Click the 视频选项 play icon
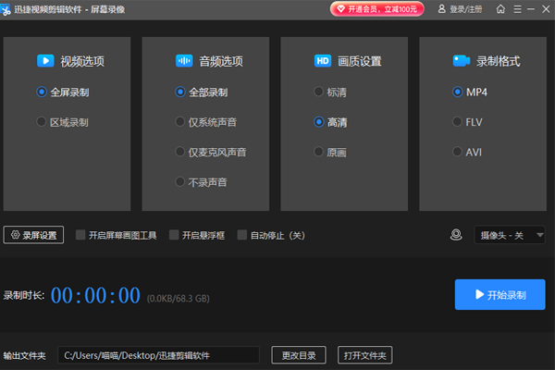Screen dimensions: 555x370 pyautogui.click(x=45, y=61)
